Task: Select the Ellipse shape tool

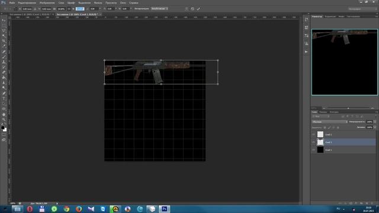Action: pyautogui.click(x=4, y=109)
